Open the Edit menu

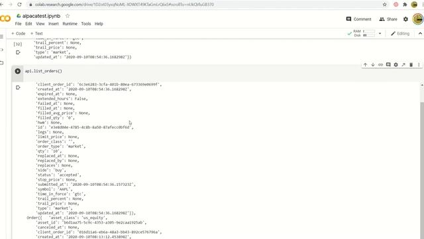click(x=28, y=24)
